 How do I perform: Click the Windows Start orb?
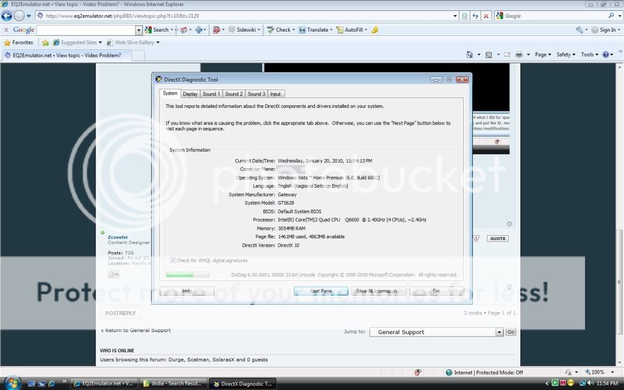click(13, 383)
